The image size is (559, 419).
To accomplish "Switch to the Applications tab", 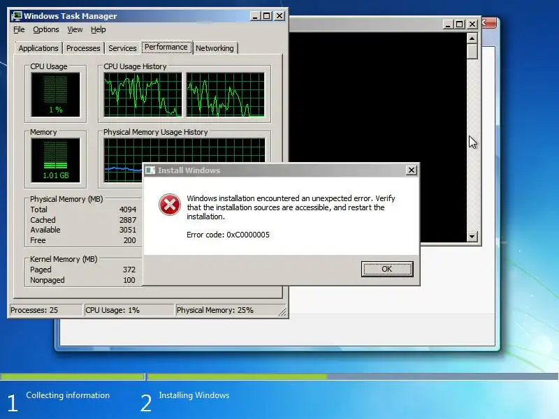I will click(x=38, y=48).
